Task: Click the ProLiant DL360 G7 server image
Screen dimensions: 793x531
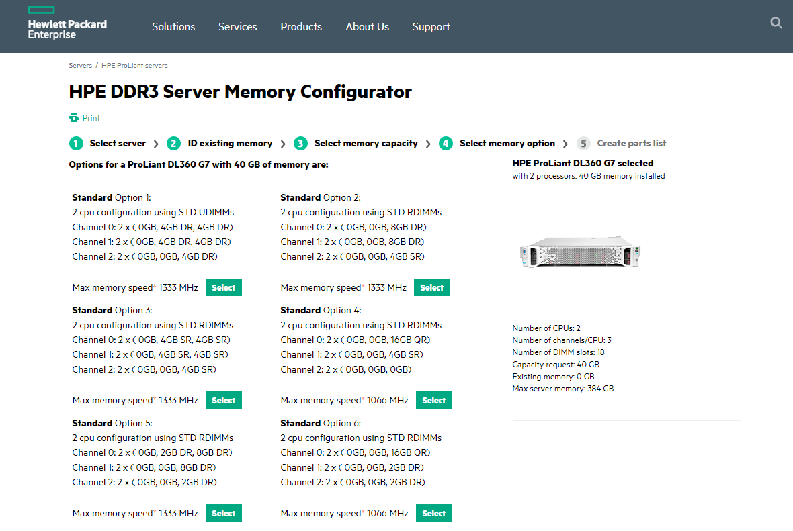Action: coord(581,252)
